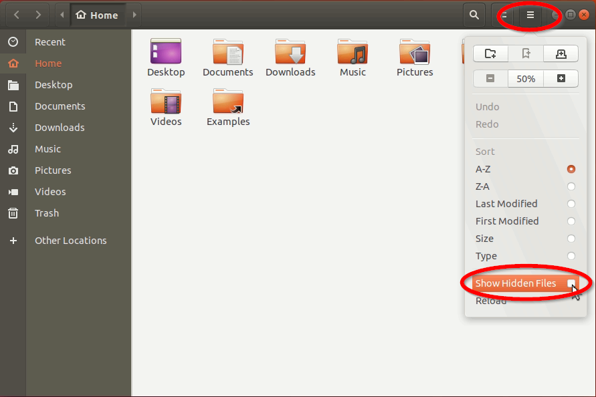Viewport: 596px width, 397px height.
Task: Click the Desktop sidebar folder icon
Action: pyautogui.click(x=13, y=85)
